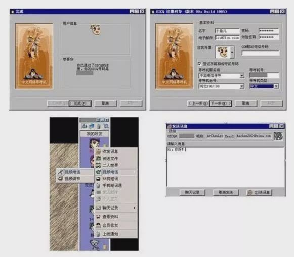Screen dimensions: 294x257
Task: Click the 上线通知 icon in context menu
Action: tap(98, 234)
